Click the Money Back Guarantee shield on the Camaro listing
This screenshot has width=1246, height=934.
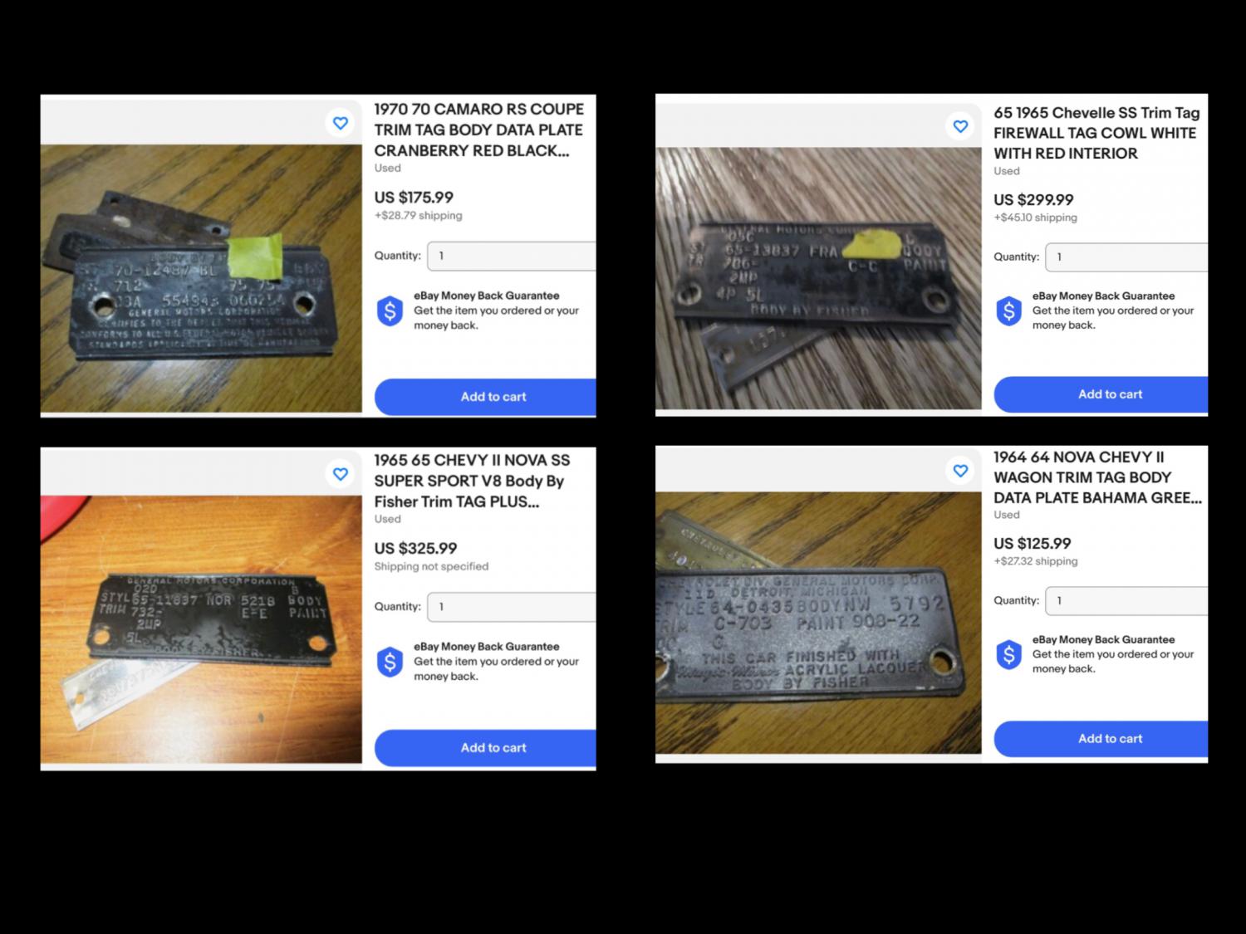[390, 311]
